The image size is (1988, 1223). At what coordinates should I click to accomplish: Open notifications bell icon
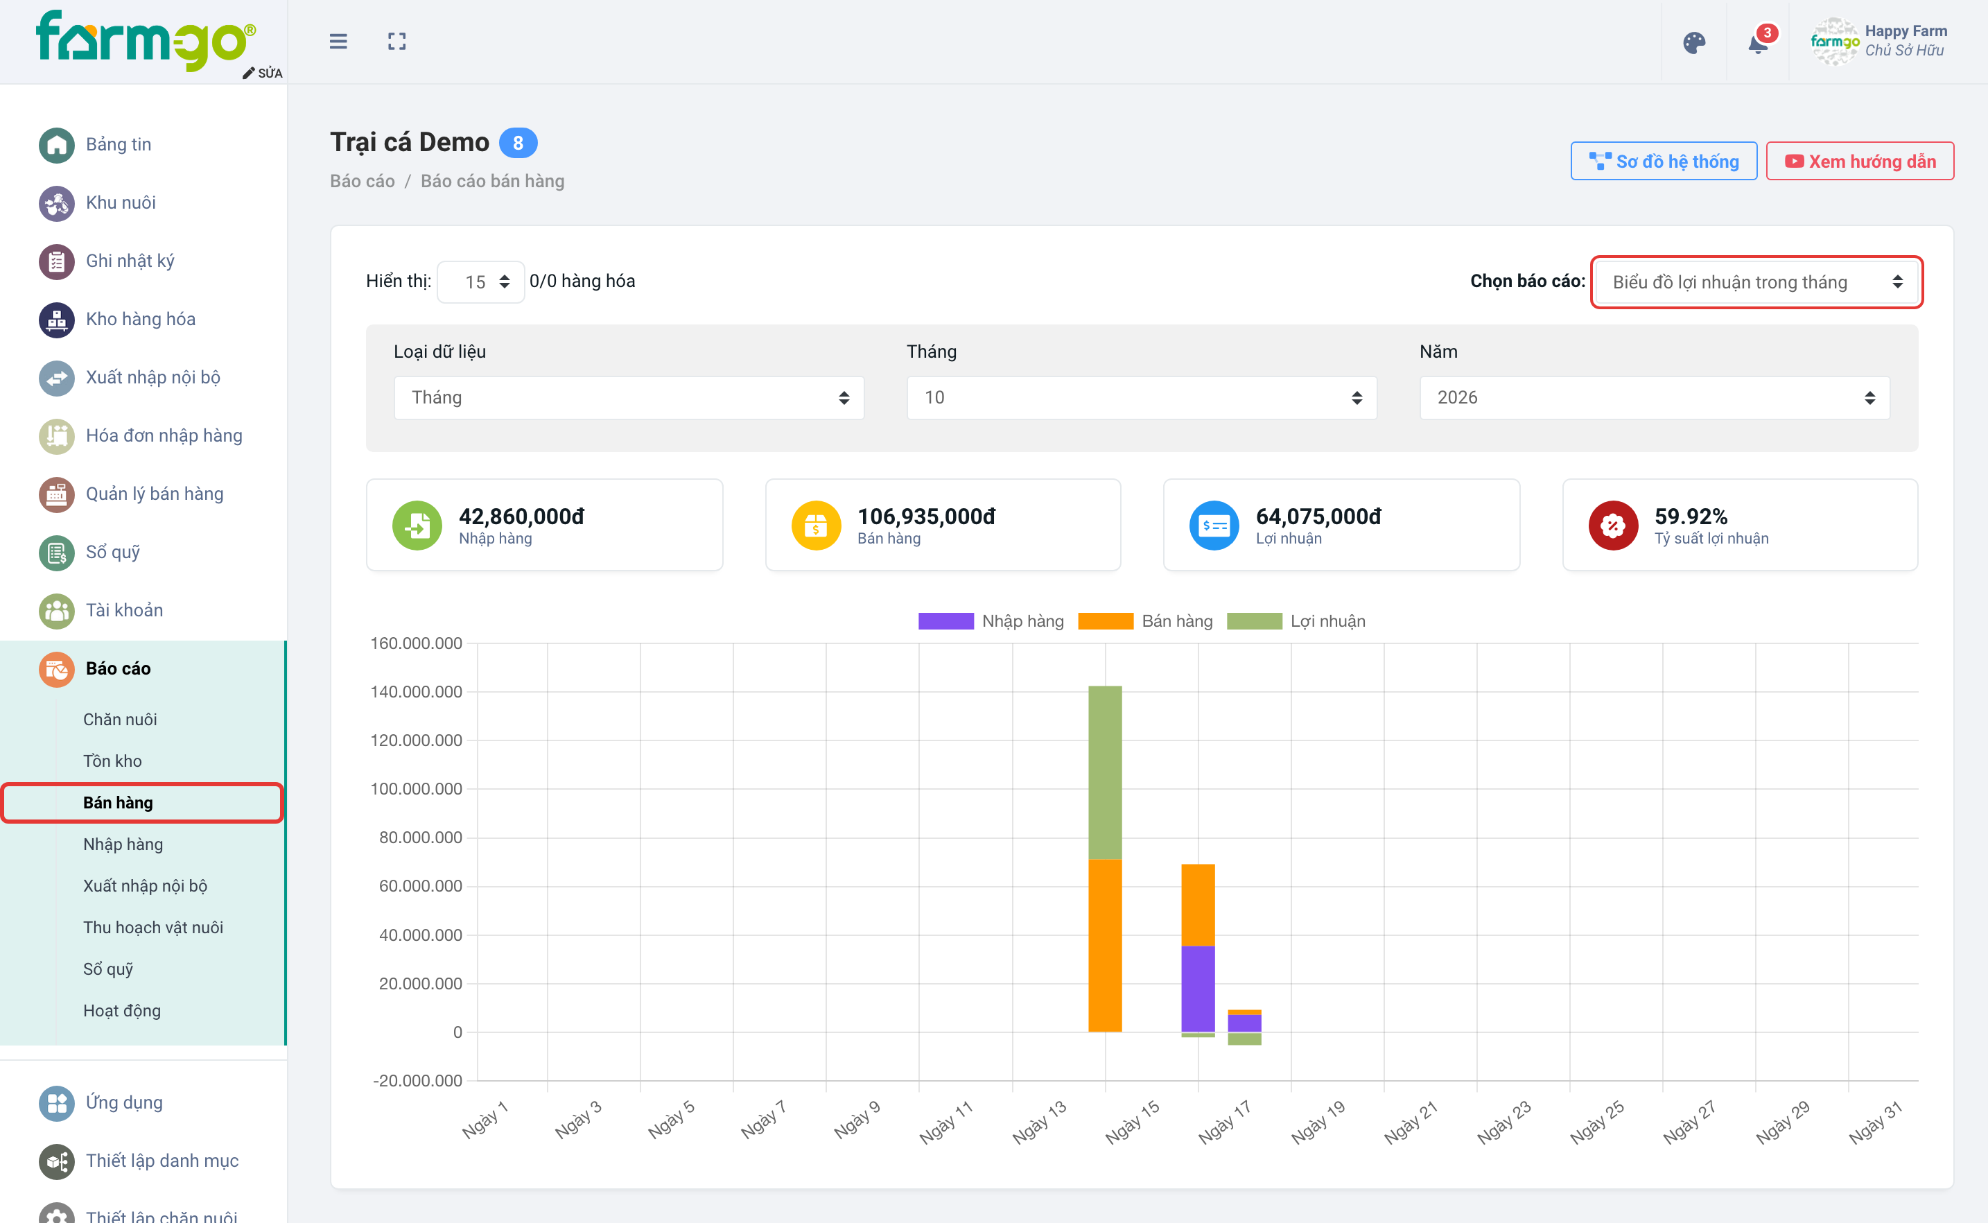1758,43
